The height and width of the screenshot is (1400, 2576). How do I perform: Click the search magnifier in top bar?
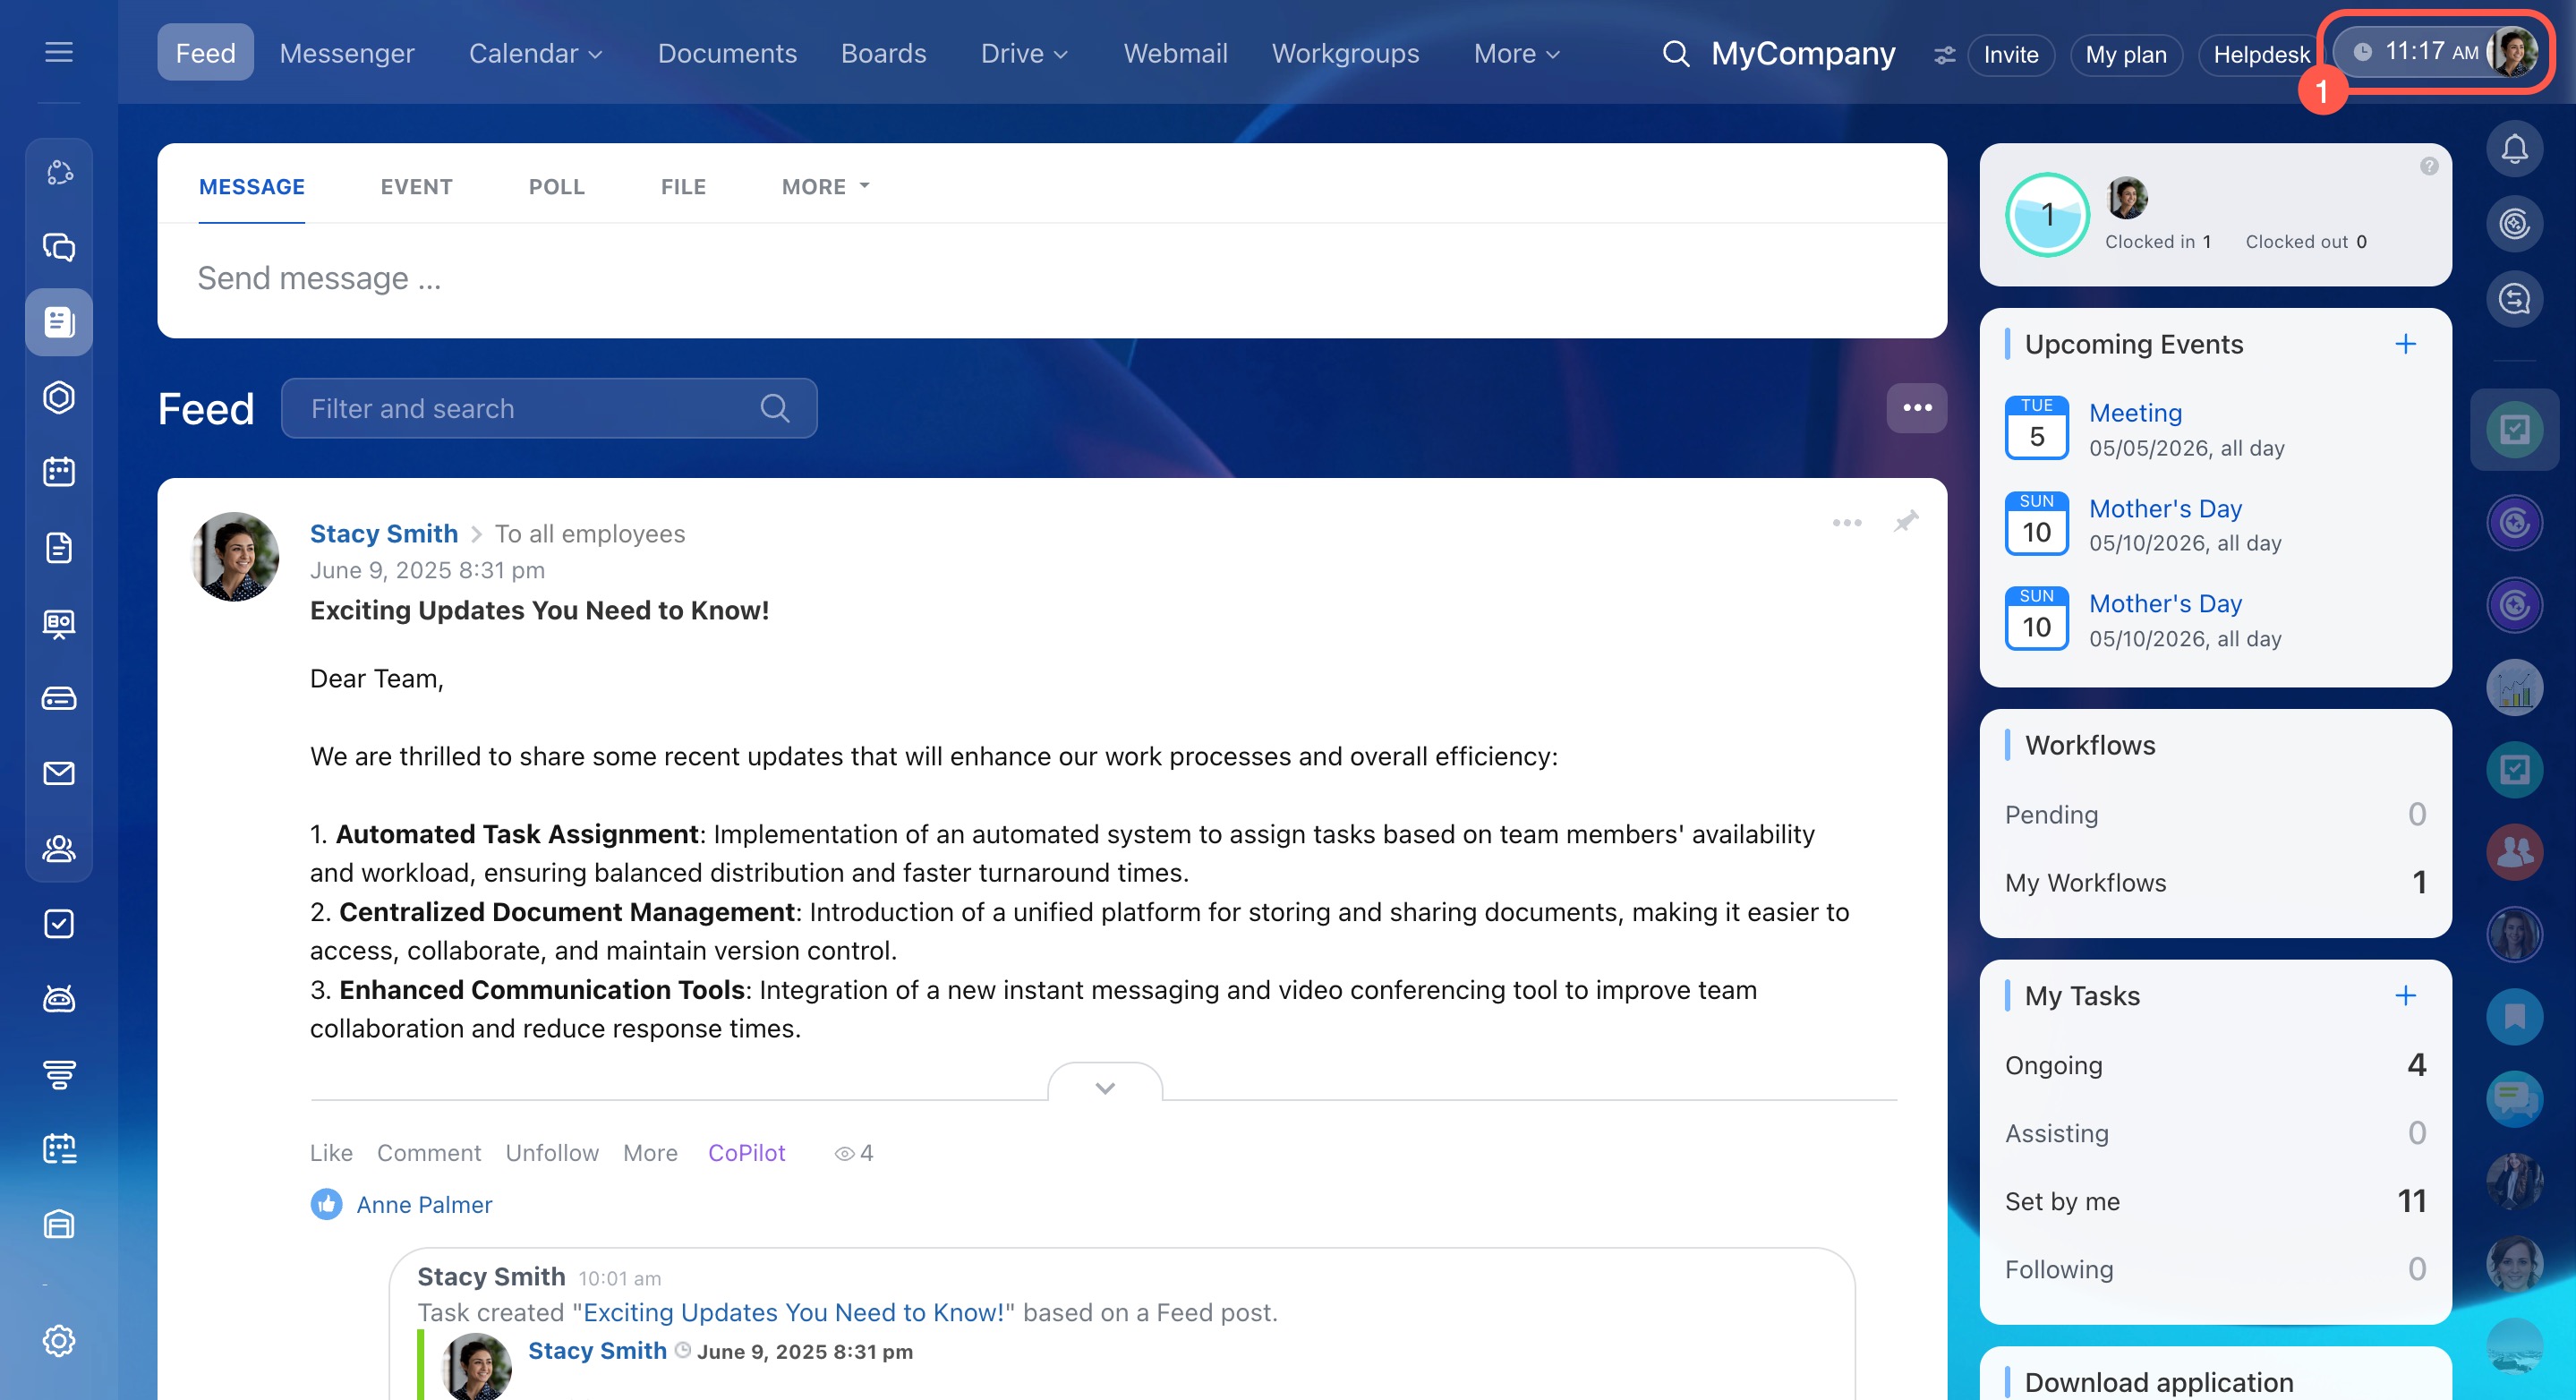point(1675,54)
